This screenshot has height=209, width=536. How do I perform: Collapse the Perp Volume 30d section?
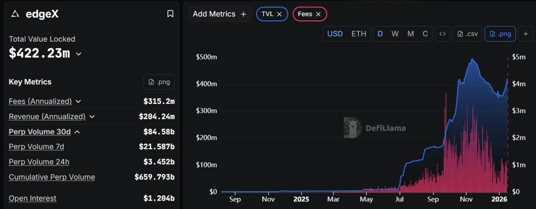coord(77,132)
